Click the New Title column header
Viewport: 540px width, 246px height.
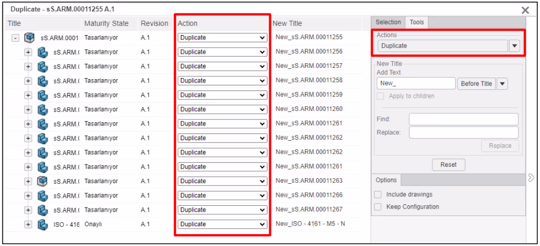tap(287, 23)
